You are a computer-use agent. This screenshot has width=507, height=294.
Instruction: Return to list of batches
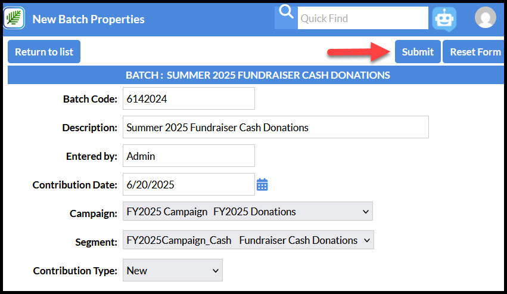point(44,52)
